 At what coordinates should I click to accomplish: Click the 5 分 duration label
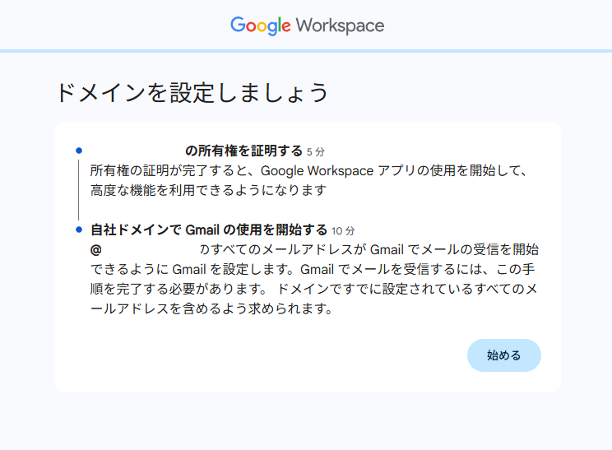316,152
